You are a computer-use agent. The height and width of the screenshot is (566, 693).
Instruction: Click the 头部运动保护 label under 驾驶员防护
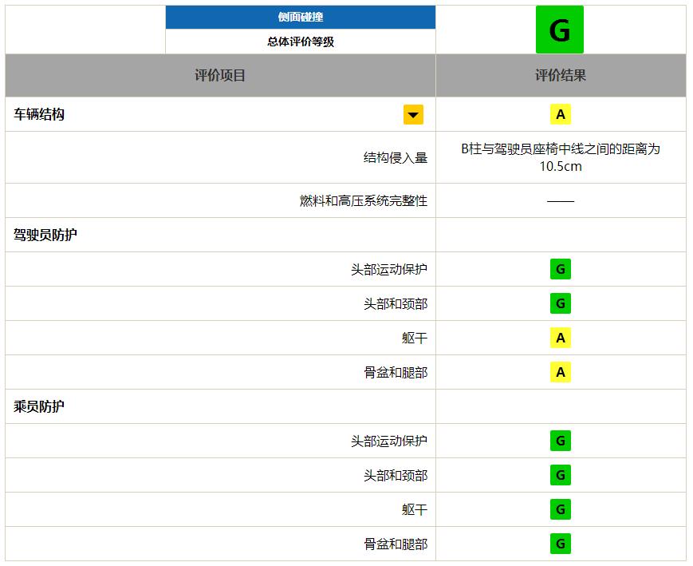(389, 270)
